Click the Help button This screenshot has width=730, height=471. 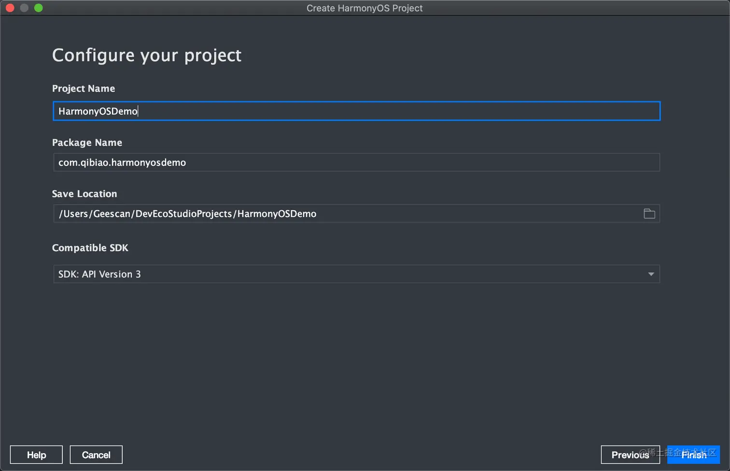point(36,455)
